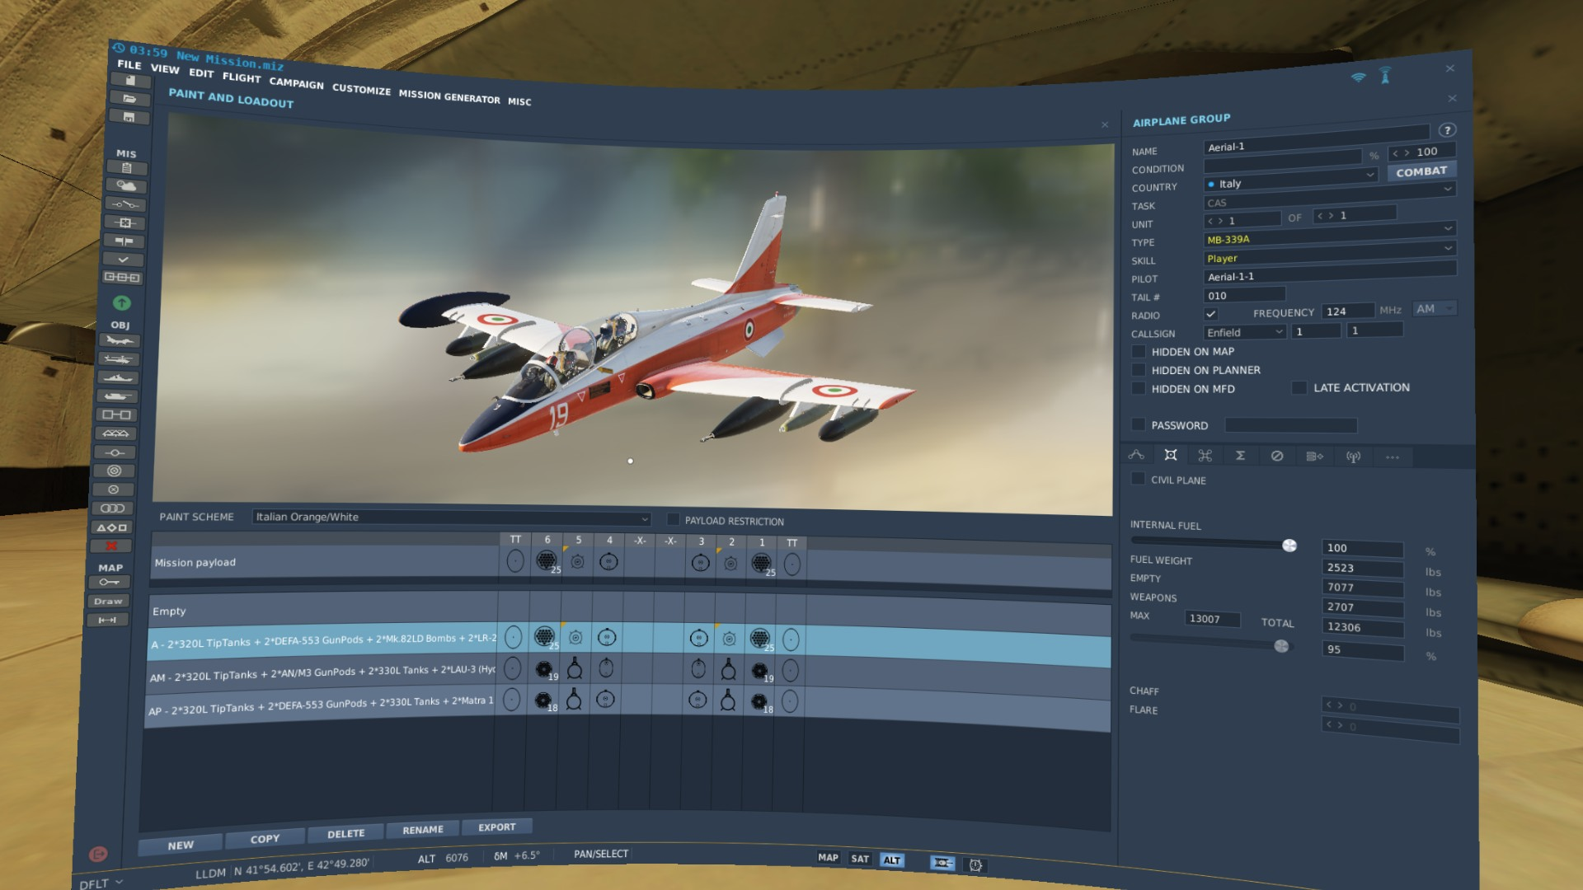Click the FREQUENCY input field showing 124
The height and width of the screenshot is (890, 1583).
click(x=1348, y=311)
